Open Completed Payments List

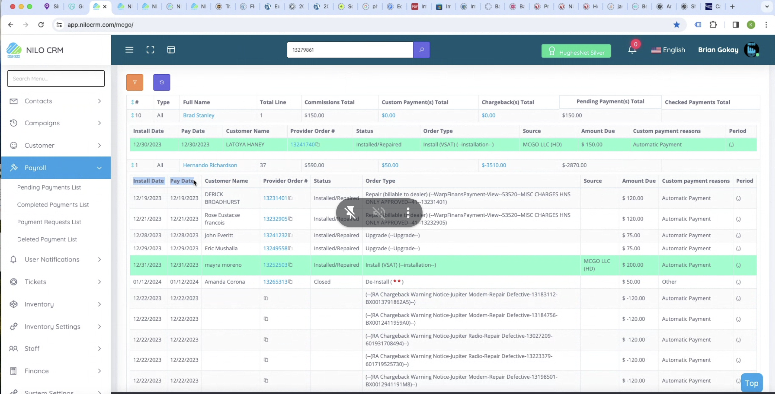(53, 205)
